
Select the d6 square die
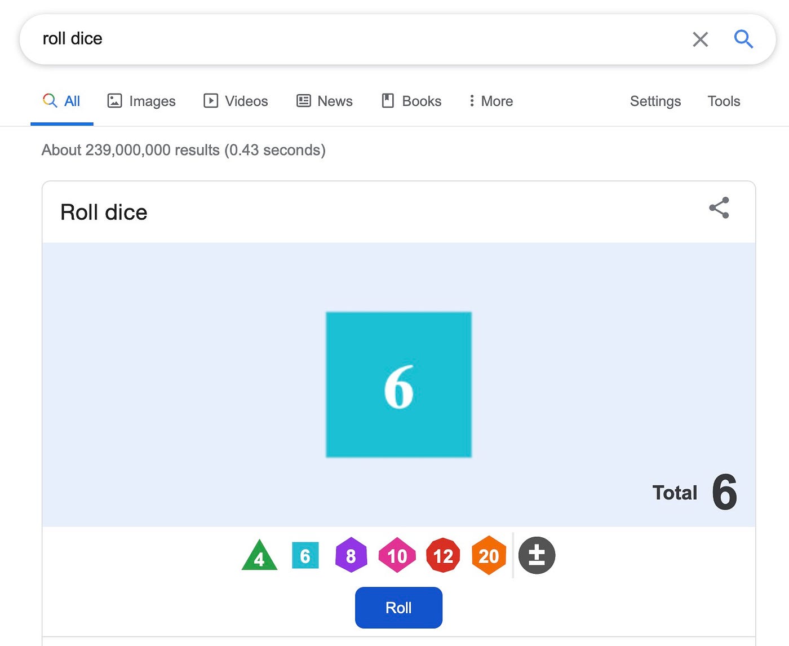coord(305,555)
